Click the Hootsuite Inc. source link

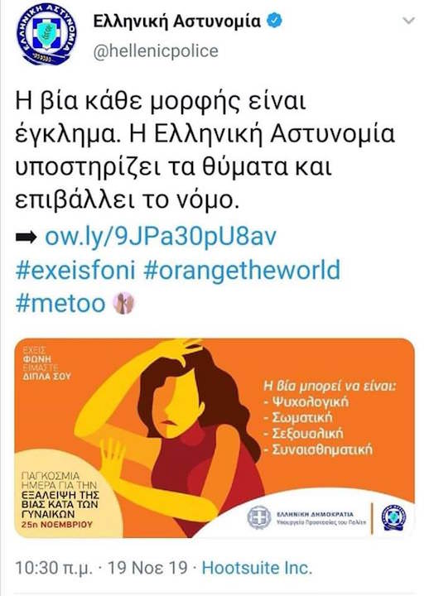point(257,568)
